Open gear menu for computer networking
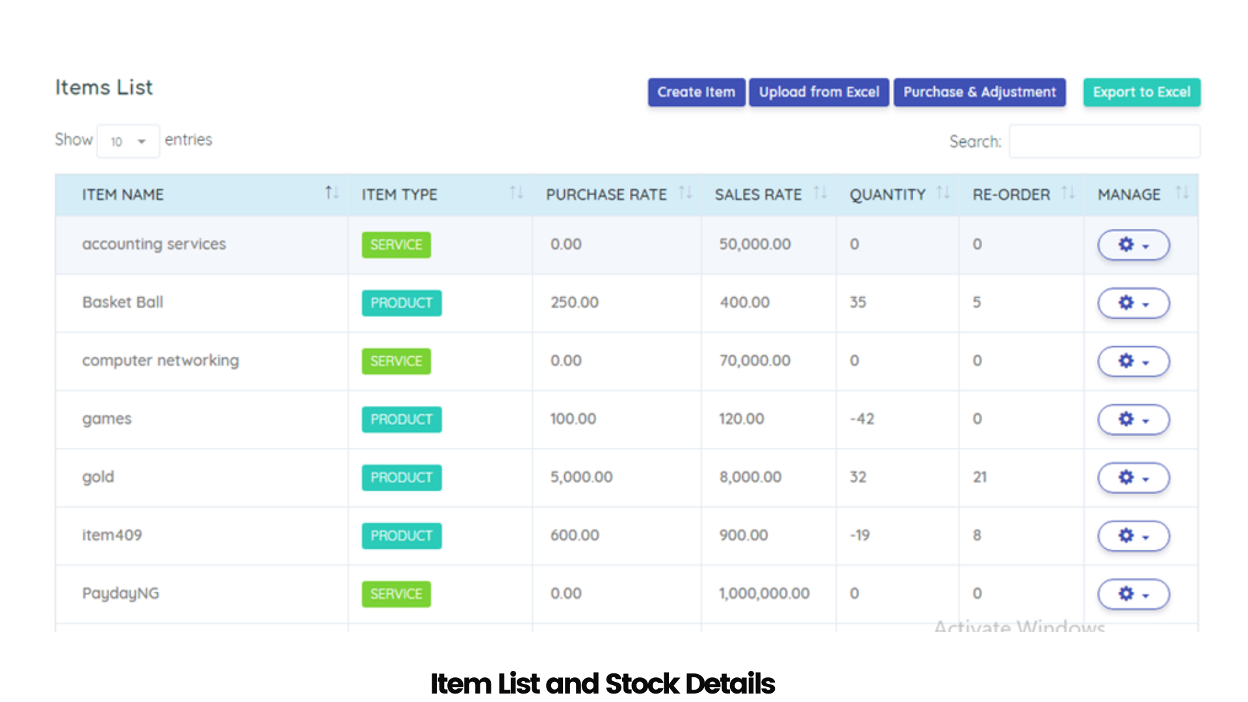 tap(1133, 361)
